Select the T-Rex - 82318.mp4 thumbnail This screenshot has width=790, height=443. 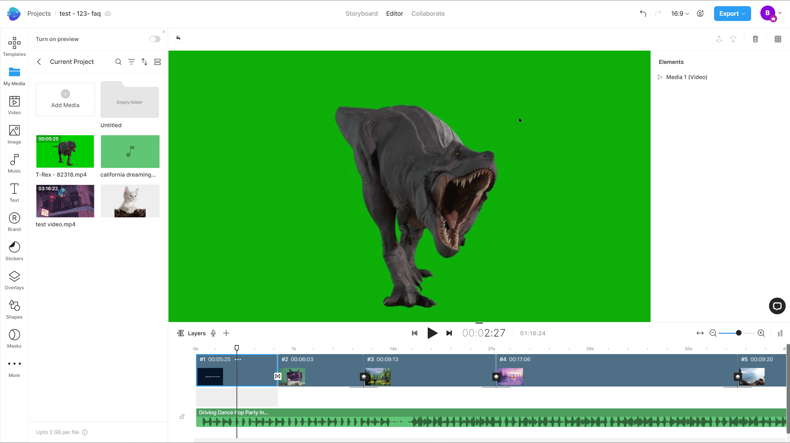[x=65, y=151]
